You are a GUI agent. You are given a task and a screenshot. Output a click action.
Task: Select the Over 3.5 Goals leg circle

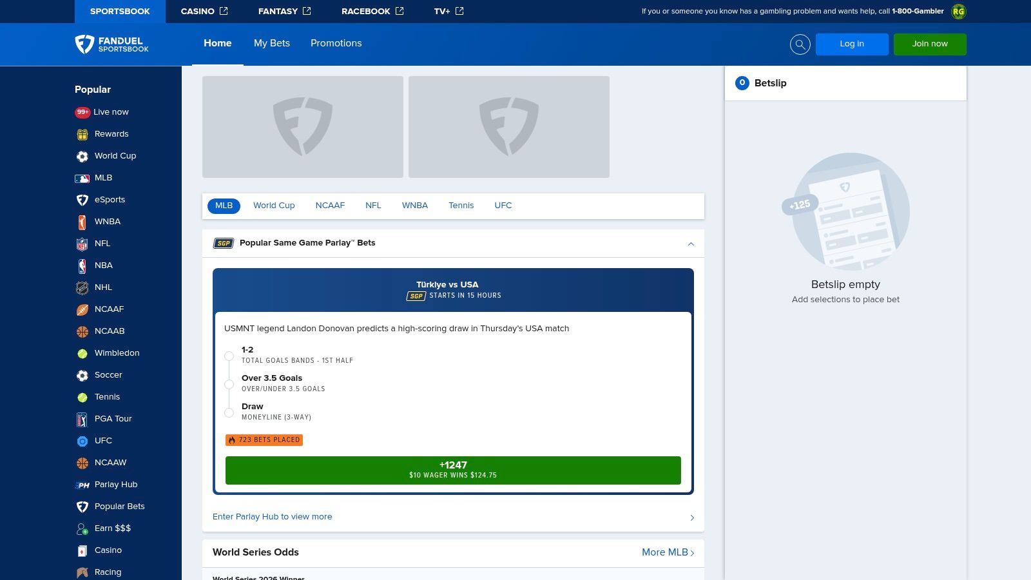pos(229,384)
